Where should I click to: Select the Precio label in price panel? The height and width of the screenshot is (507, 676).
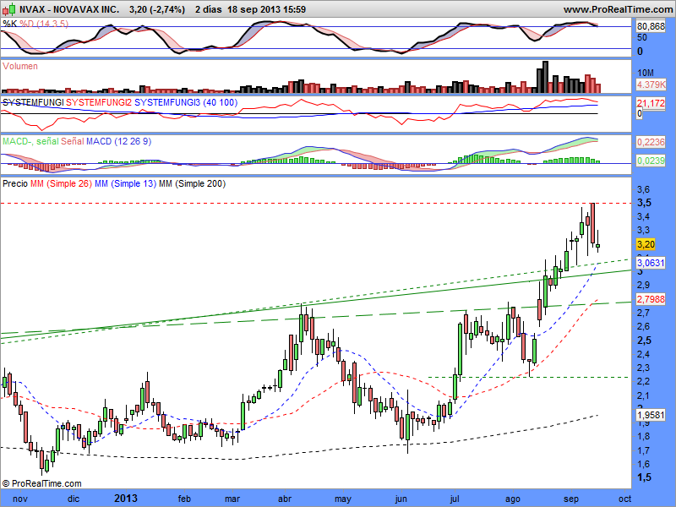pos(15,183)
